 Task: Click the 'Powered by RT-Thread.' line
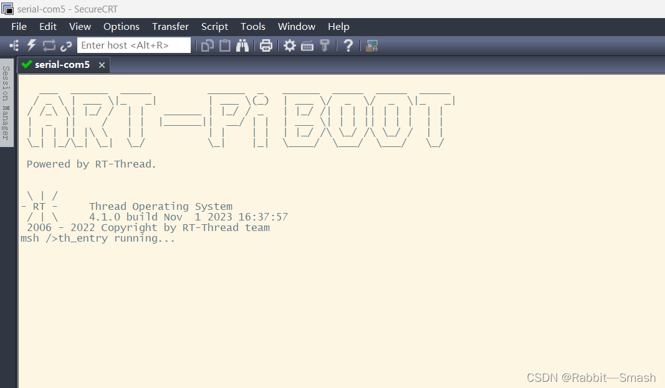pyautogui.click(x=92, y=164)
